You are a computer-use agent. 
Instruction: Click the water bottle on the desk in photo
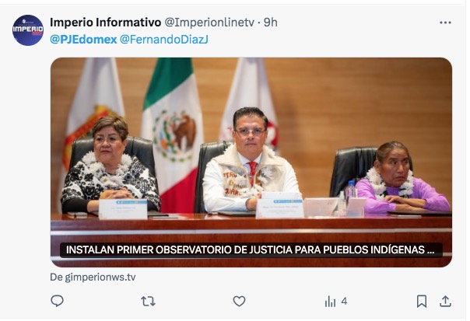point(351,192)
